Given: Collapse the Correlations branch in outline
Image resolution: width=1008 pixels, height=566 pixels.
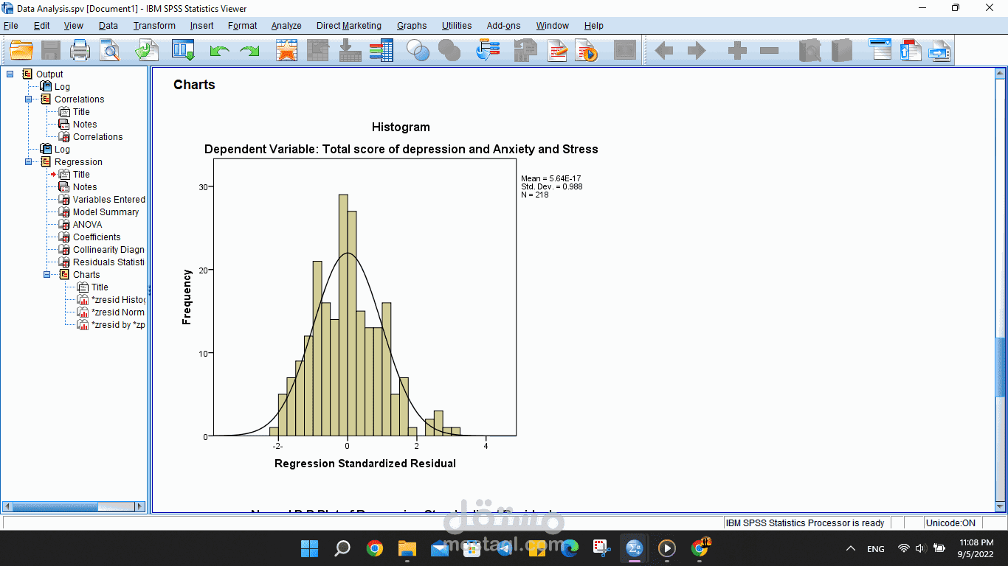Looking at the screenshot, I should [x=29, y=99].
